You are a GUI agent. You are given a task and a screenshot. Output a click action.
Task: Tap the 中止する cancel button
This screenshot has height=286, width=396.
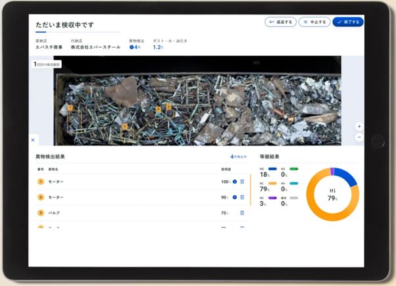pyautogui.click(x=314, y=22)
